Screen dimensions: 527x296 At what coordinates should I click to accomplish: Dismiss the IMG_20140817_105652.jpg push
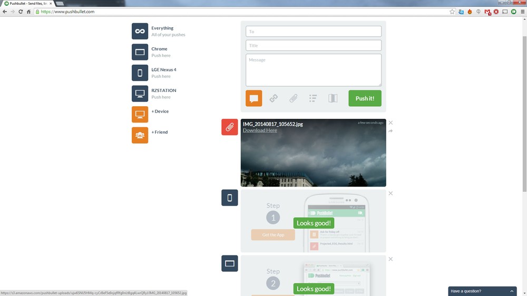(x=391, y=123)
